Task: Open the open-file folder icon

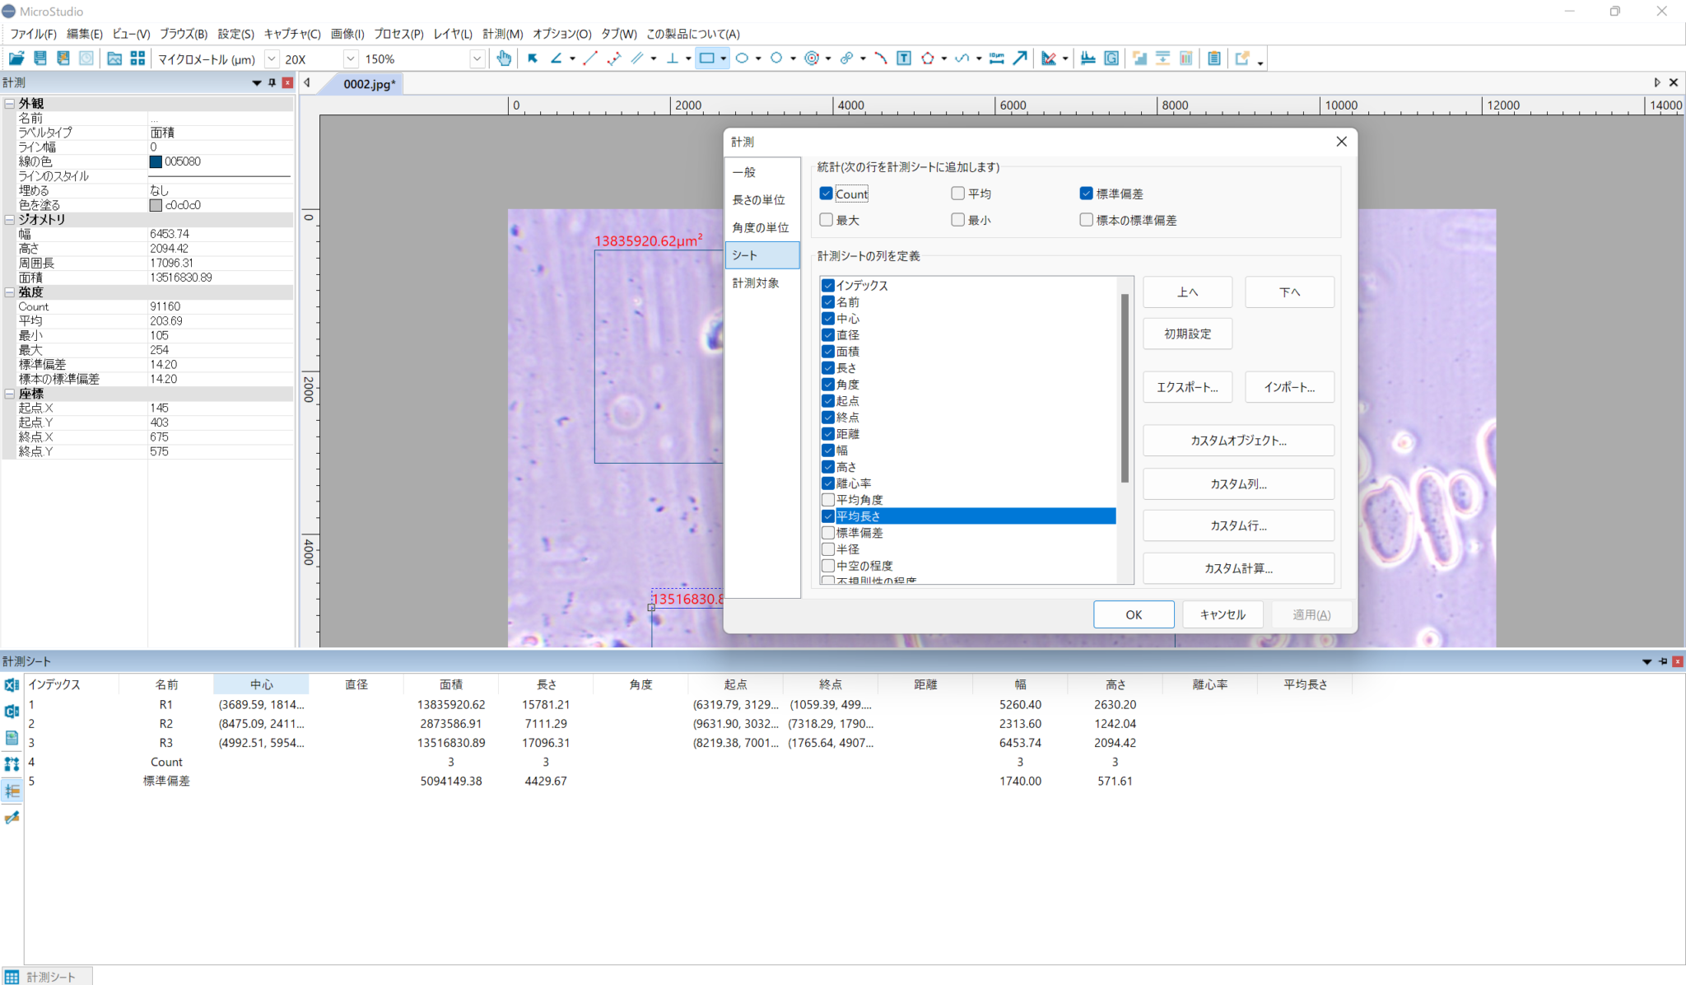Action: point(16,58)
